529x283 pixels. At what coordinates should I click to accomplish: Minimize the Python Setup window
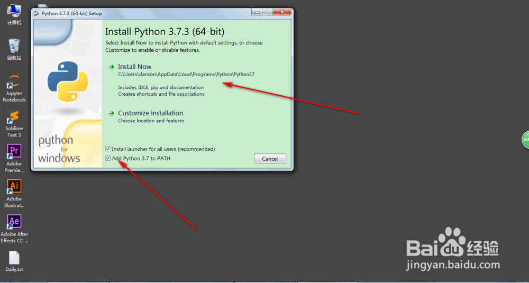click(x=257, y=12)
